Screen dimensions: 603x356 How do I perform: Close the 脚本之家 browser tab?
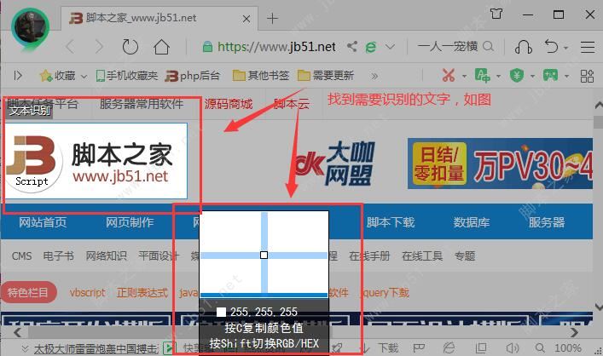pos(246,19)
